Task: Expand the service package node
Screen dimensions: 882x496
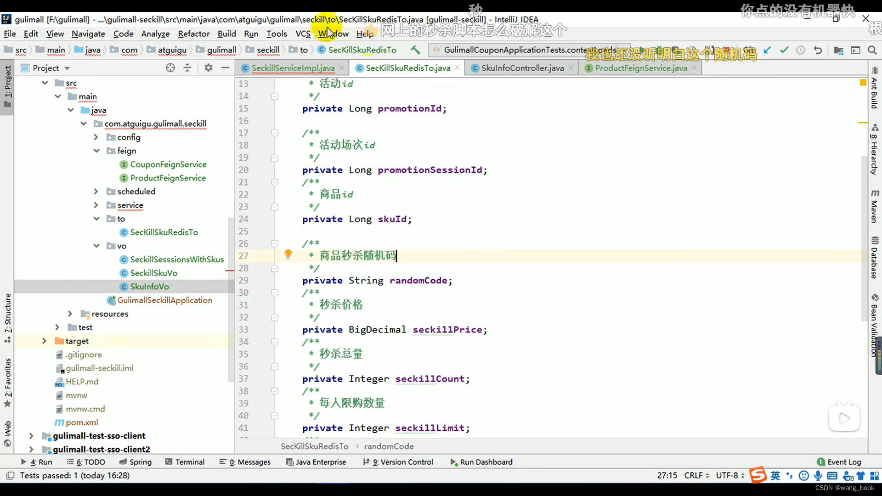Action: click(96, 205)
